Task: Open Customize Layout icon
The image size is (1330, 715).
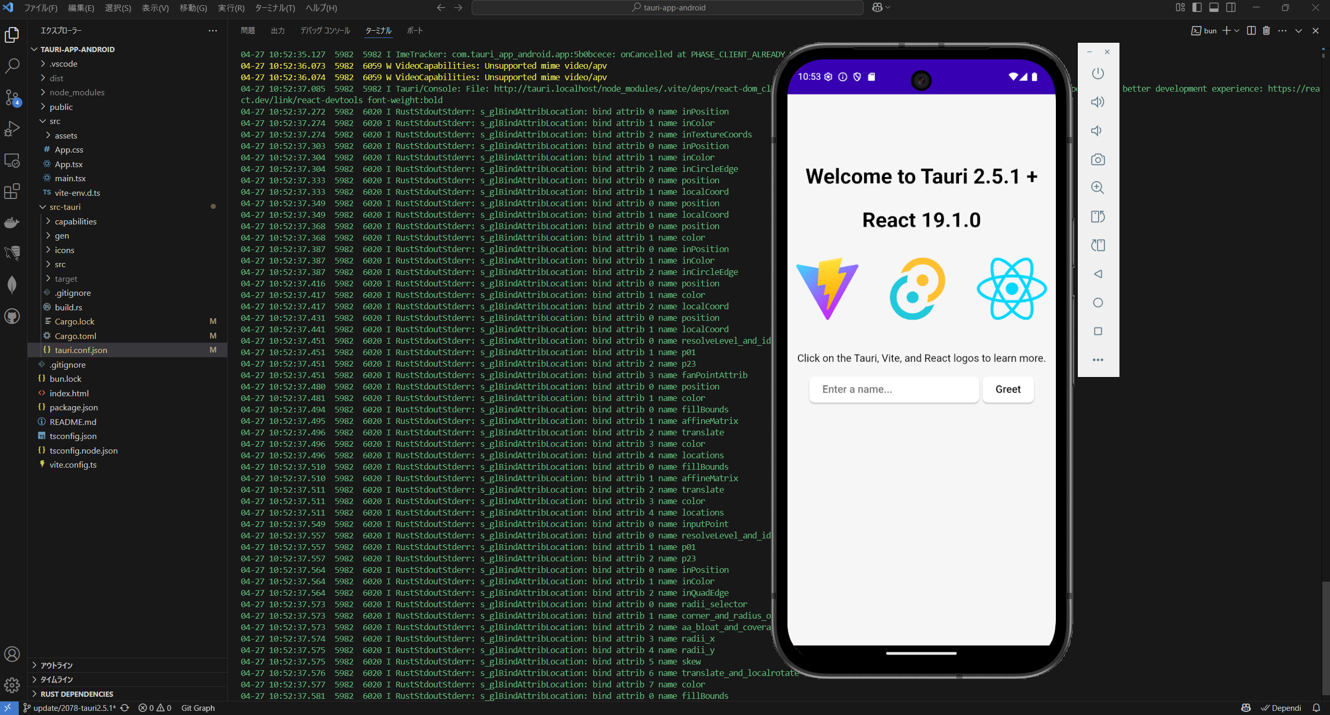Action: click(x=1180, y=7)
